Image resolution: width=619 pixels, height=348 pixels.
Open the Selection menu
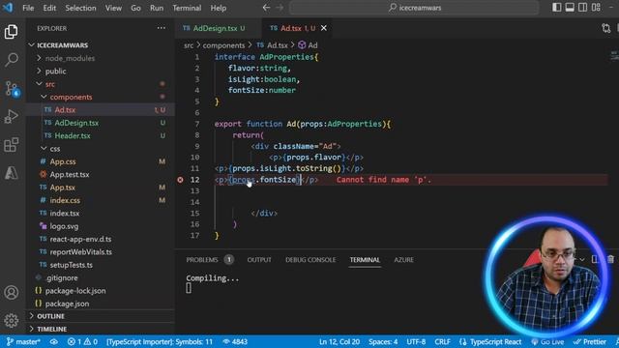(80, 8)
